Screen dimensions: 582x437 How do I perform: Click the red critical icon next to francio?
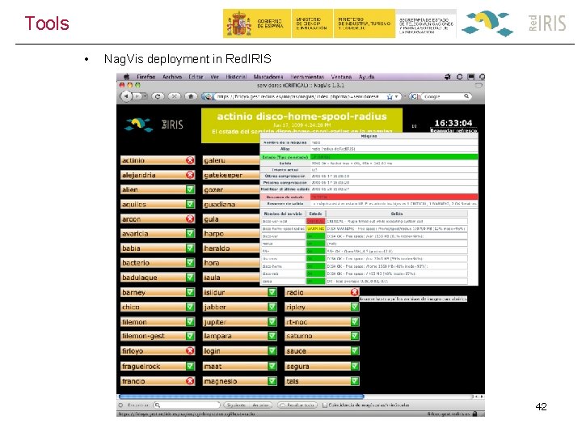[x=190, y=381]
